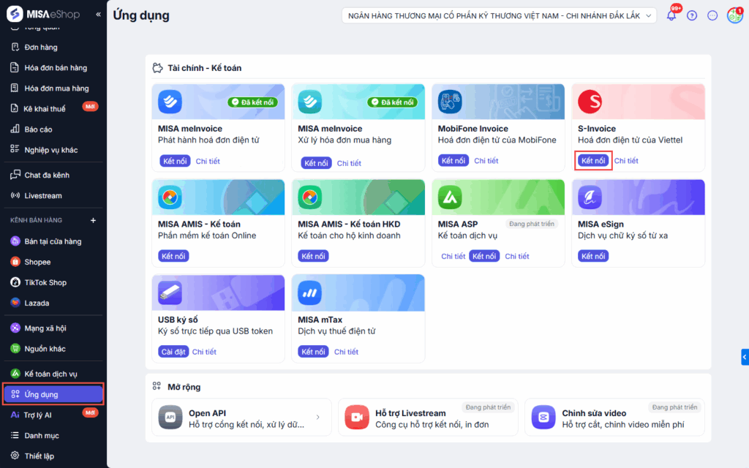Collapse the sidebar with the double-chevron icon
Screen dimensions: 749x468
pos(98,15)
